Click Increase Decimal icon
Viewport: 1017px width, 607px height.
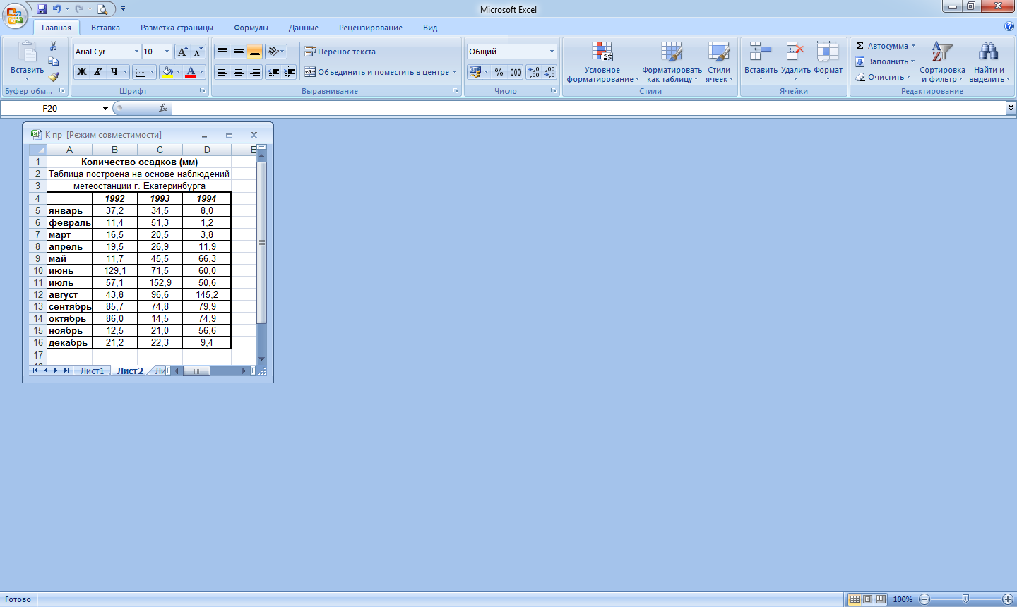coord(534,72)
